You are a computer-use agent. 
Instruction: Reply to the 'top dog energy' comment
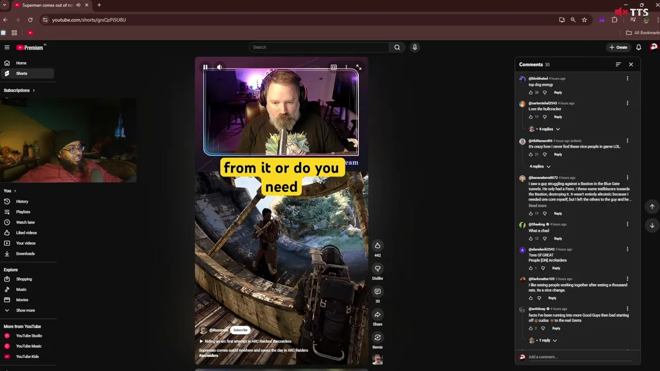click(x=558, y=92)
